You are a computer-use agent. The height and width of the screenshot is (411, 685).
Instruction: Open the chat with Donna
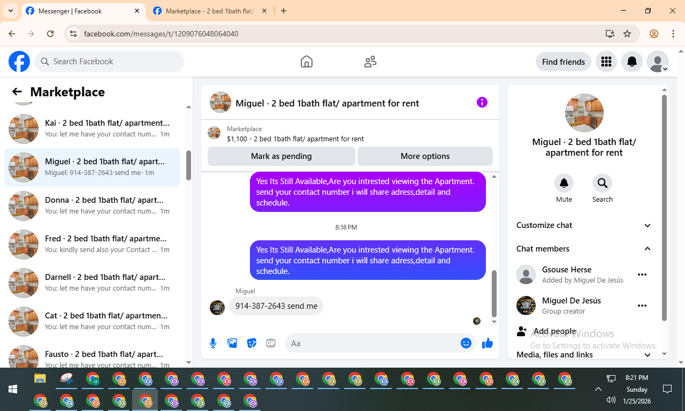tap(92, 206)
